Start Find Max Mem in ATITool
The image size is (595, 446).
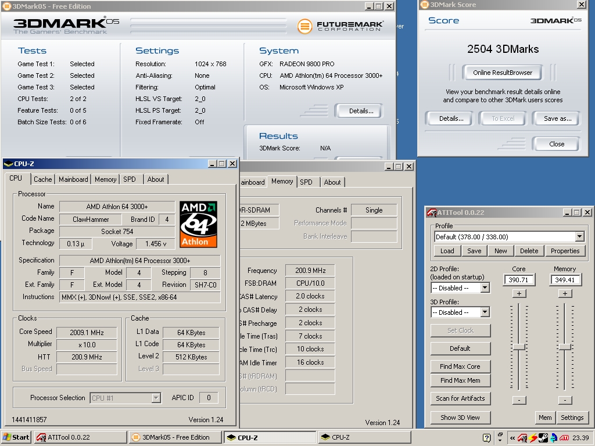tap(460, 380)
